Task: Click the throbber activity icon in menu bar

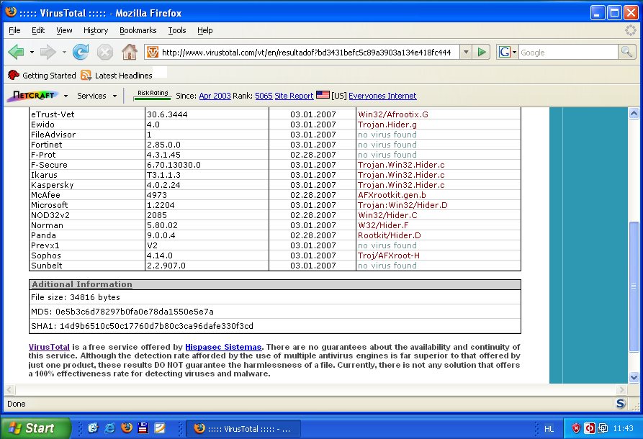Action: (631, 30)
